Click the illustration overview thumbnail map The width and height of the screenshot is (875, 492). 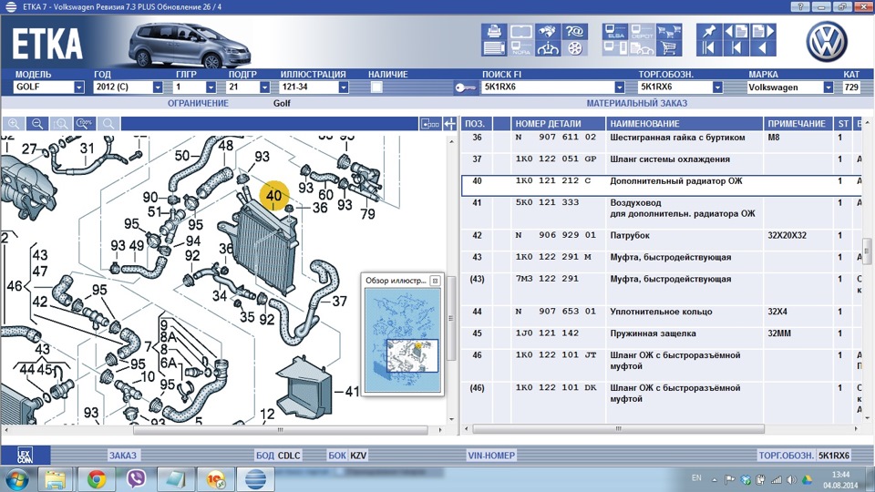tap(402, 339)
